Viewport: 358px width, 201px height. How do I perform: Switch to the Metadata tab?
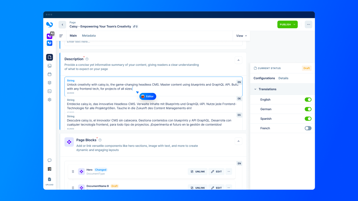coord(89,35)
